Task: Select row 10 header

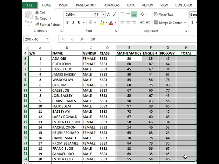Action: pyautogui.click(x=25, y=85)
